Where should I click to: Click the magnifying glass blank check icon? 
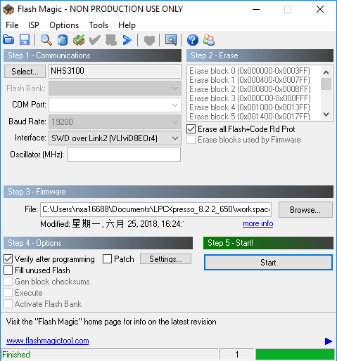pos(46,40)
